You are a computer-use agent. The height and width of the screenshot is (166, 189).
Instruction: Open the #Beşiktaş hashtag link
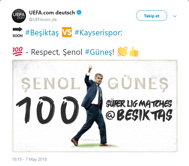point(42,33)
